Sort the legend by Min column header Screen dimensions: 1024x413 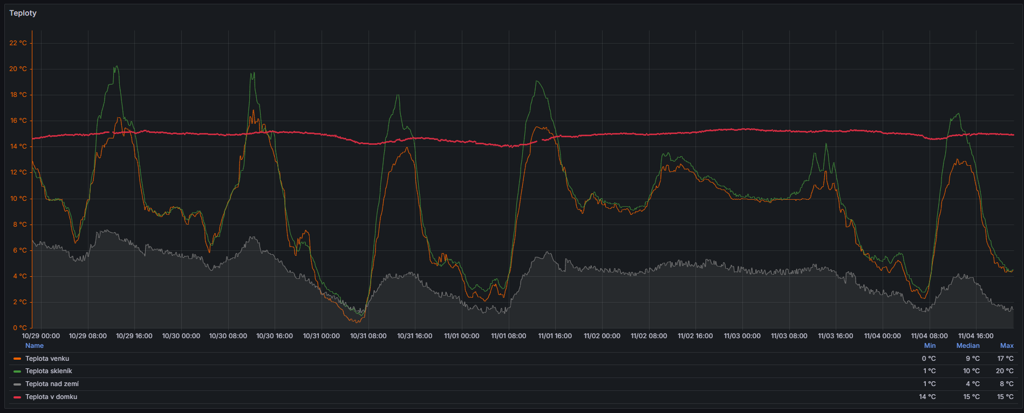pos(930,346)
